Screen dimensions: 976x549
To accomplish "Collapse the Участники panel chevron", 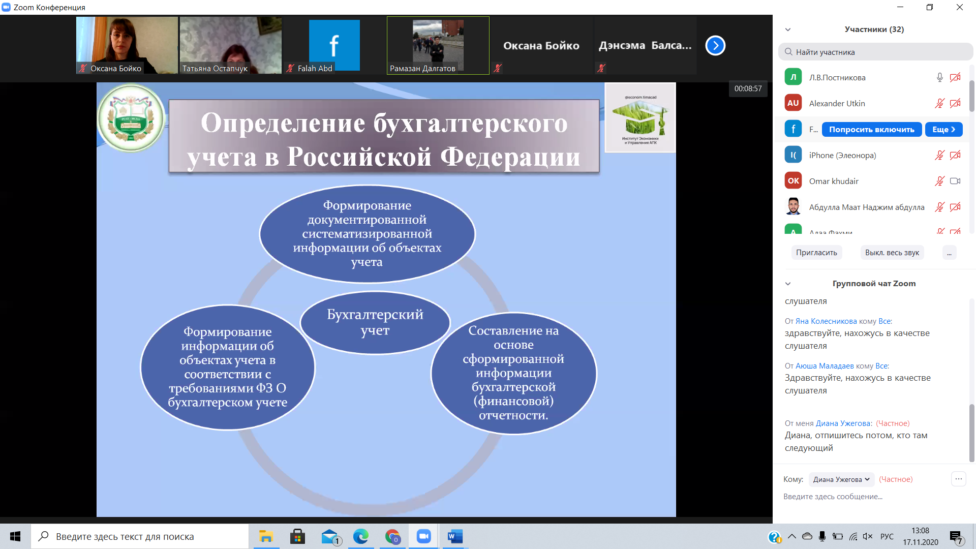I will pos(788,29).
